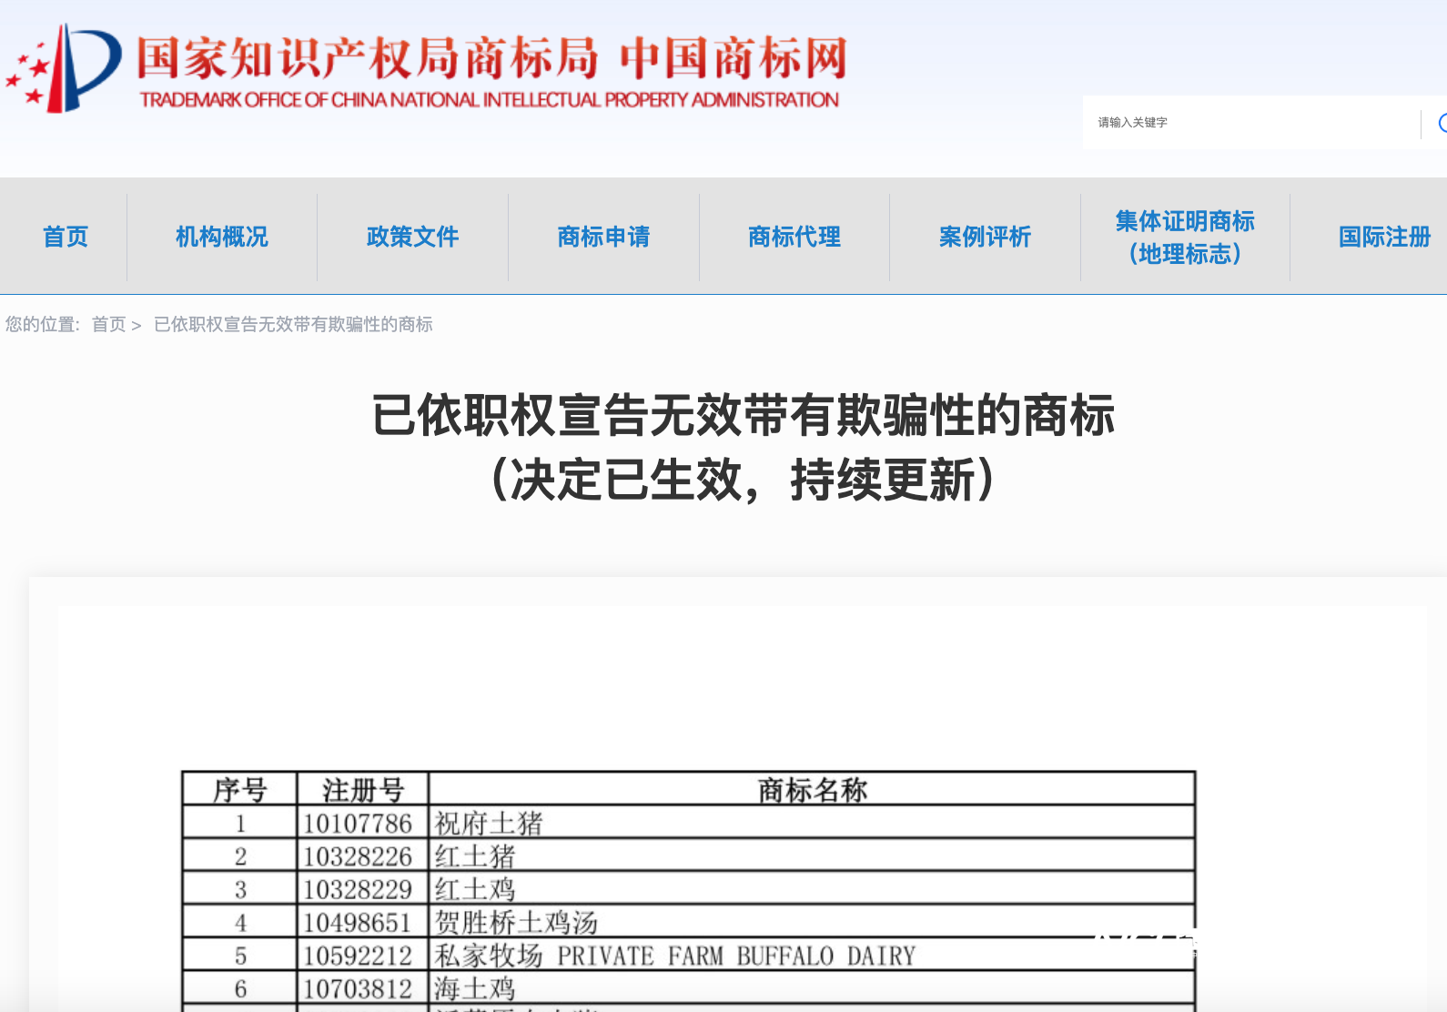Image resolution: width=1447 pixels, height=1012 pixels.
Task: Click subtitle （决定已生效，持续更新）
Action: pos(743,480)
